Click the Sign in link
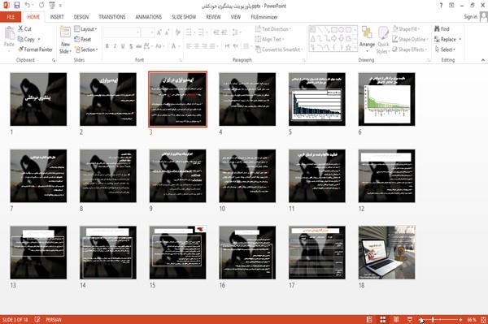The height and width of the screenshot is (324, 488). pyautogui.click(x=470, y=17)
